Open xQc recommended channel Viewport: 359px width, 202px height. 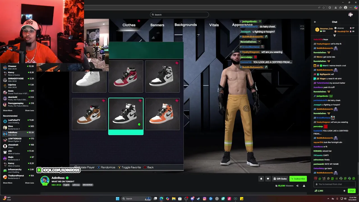[19, 152]
